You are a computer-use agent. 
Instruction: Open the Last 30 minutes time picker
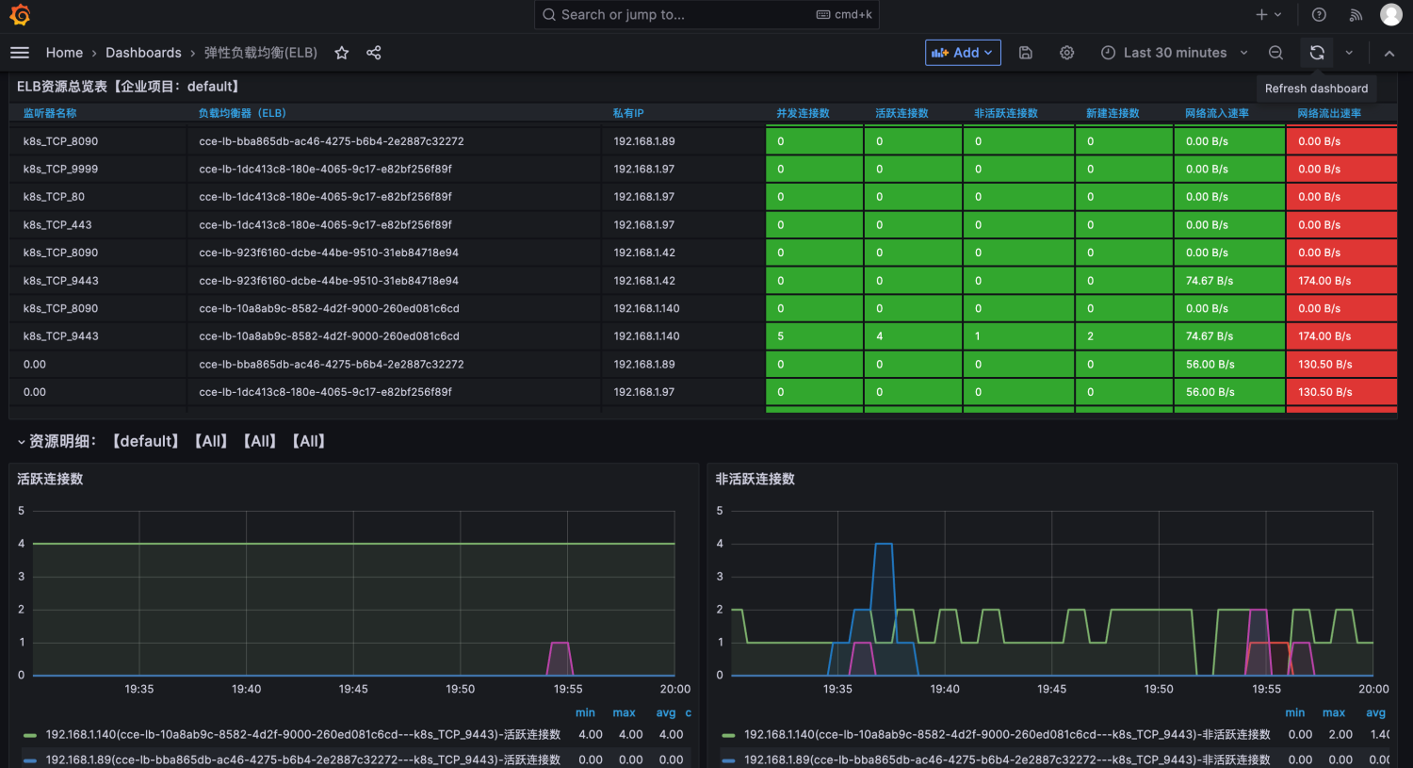(x=1174, y=53)
